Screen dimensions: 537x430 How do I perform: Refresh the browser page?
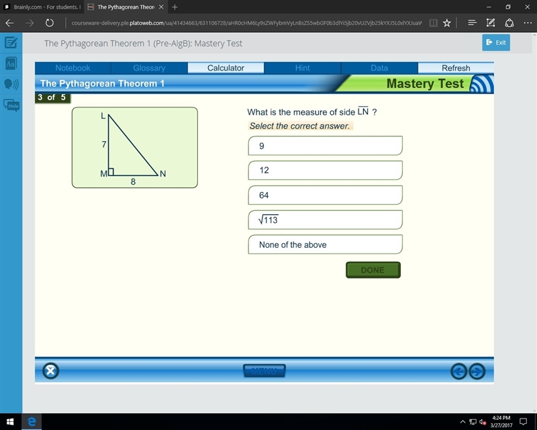[x=50, y=23]
